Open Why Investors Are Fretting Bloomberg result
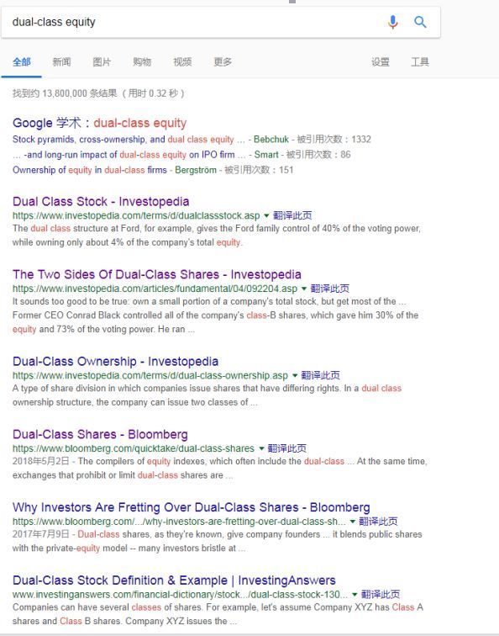This screenshot has height=636, width=499. [192, 507]
